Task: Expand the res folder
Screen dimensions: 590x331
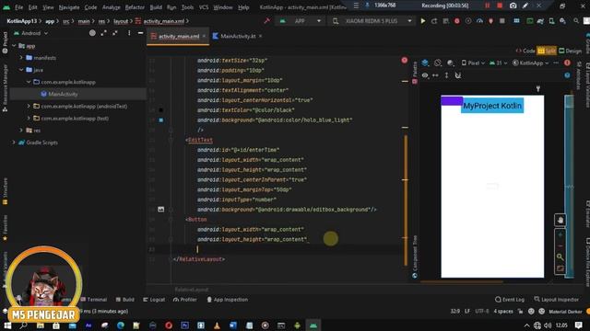Action: (21, 131)
